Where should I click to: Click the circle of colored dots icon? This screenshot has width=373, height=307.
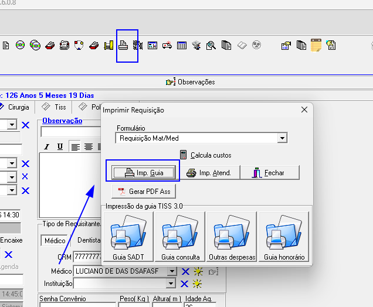pyautogui.click(x=79, y=45)
